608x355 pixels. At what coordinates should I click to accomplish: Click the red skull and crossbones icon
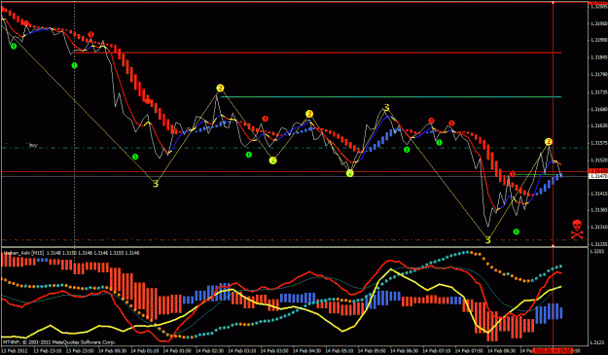577,229
